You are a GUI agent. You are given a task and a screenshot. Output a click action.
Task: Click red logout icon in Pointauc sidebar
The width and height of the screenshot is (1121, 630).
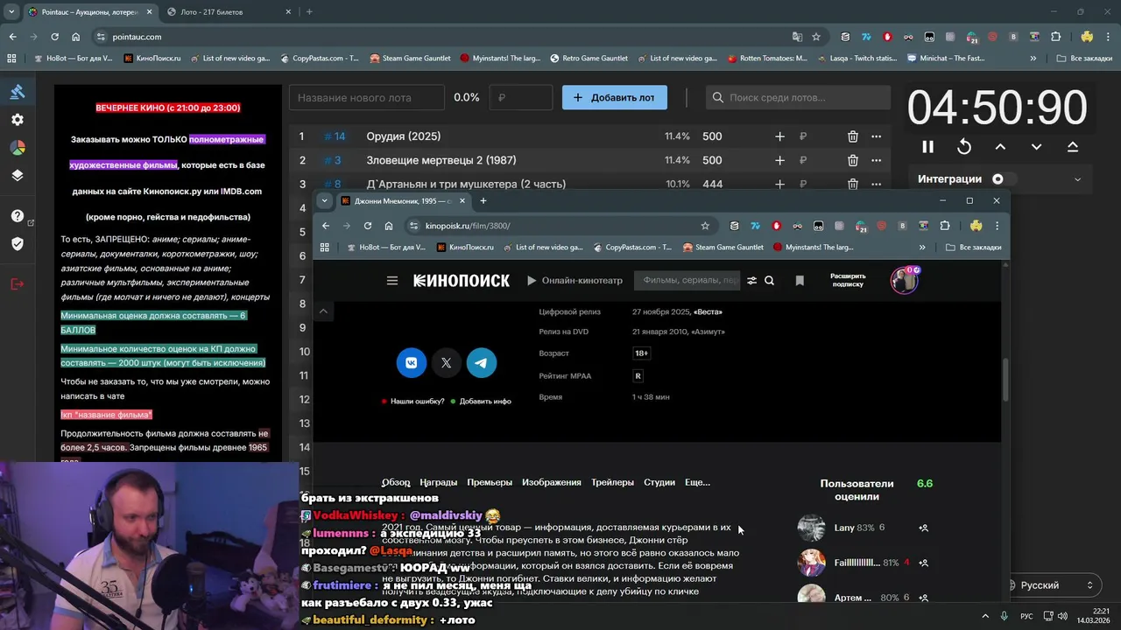18,283
